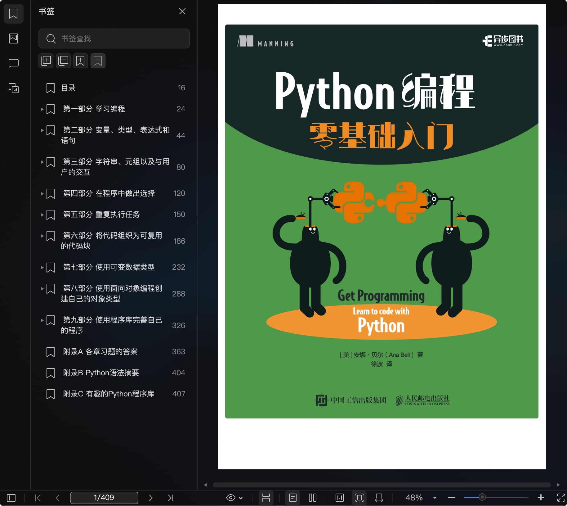Go to the last page
This screenshot has height=506, width=567.
click(170, 498)
